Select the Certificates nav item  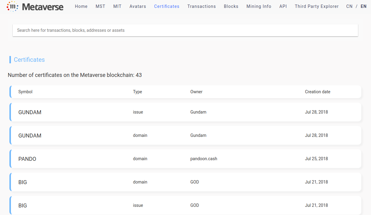tap(167, 6)
